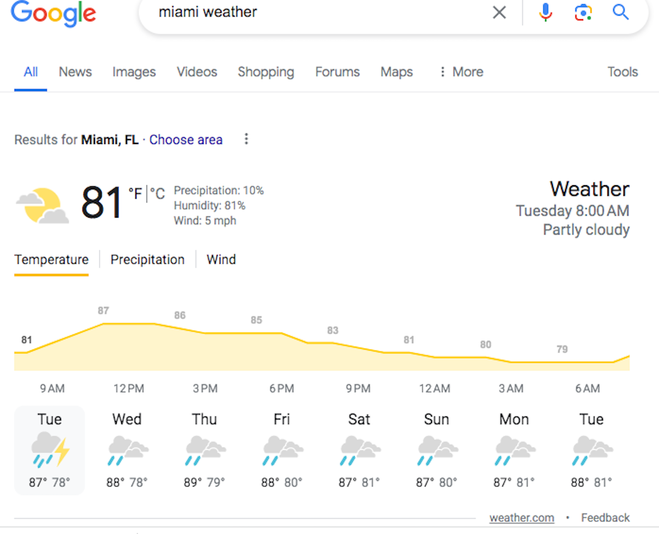Screen dimensions: 659x534
Task: Select the 3 PM point on temperature graph
Action: pyautogui.click(x=205, y=333)
